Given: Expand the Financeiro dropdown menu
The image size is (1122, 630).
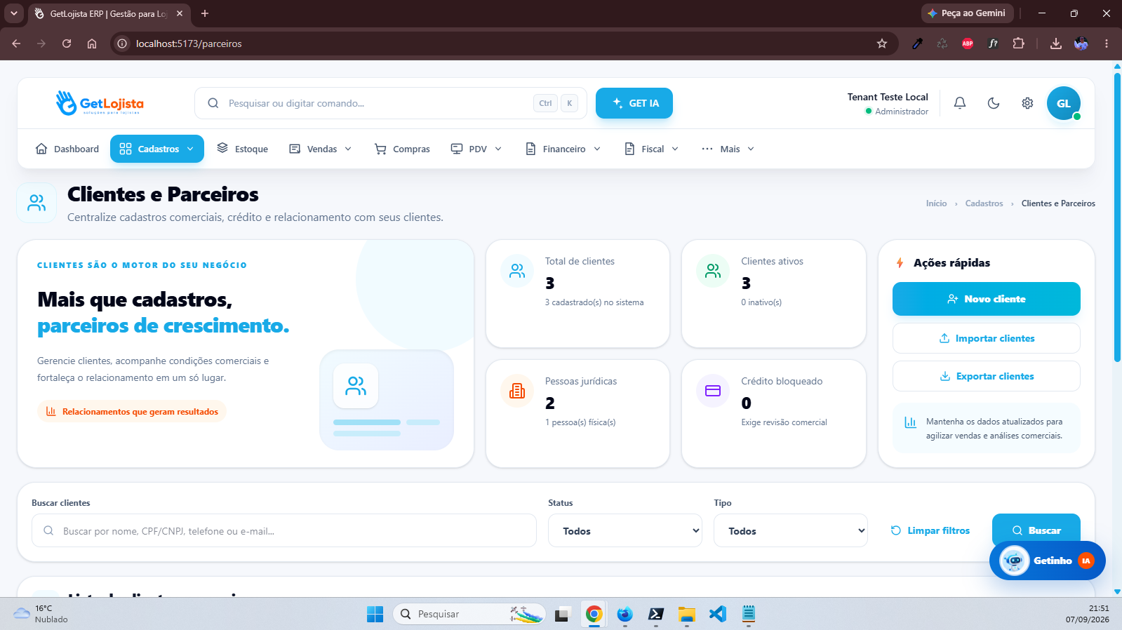Looking at the screenshot, I should 563,149.
